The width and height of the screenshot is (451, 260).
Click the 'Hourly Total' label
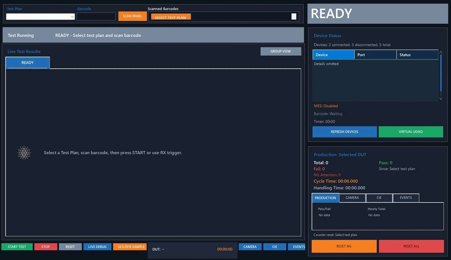(x=376, y=209)
